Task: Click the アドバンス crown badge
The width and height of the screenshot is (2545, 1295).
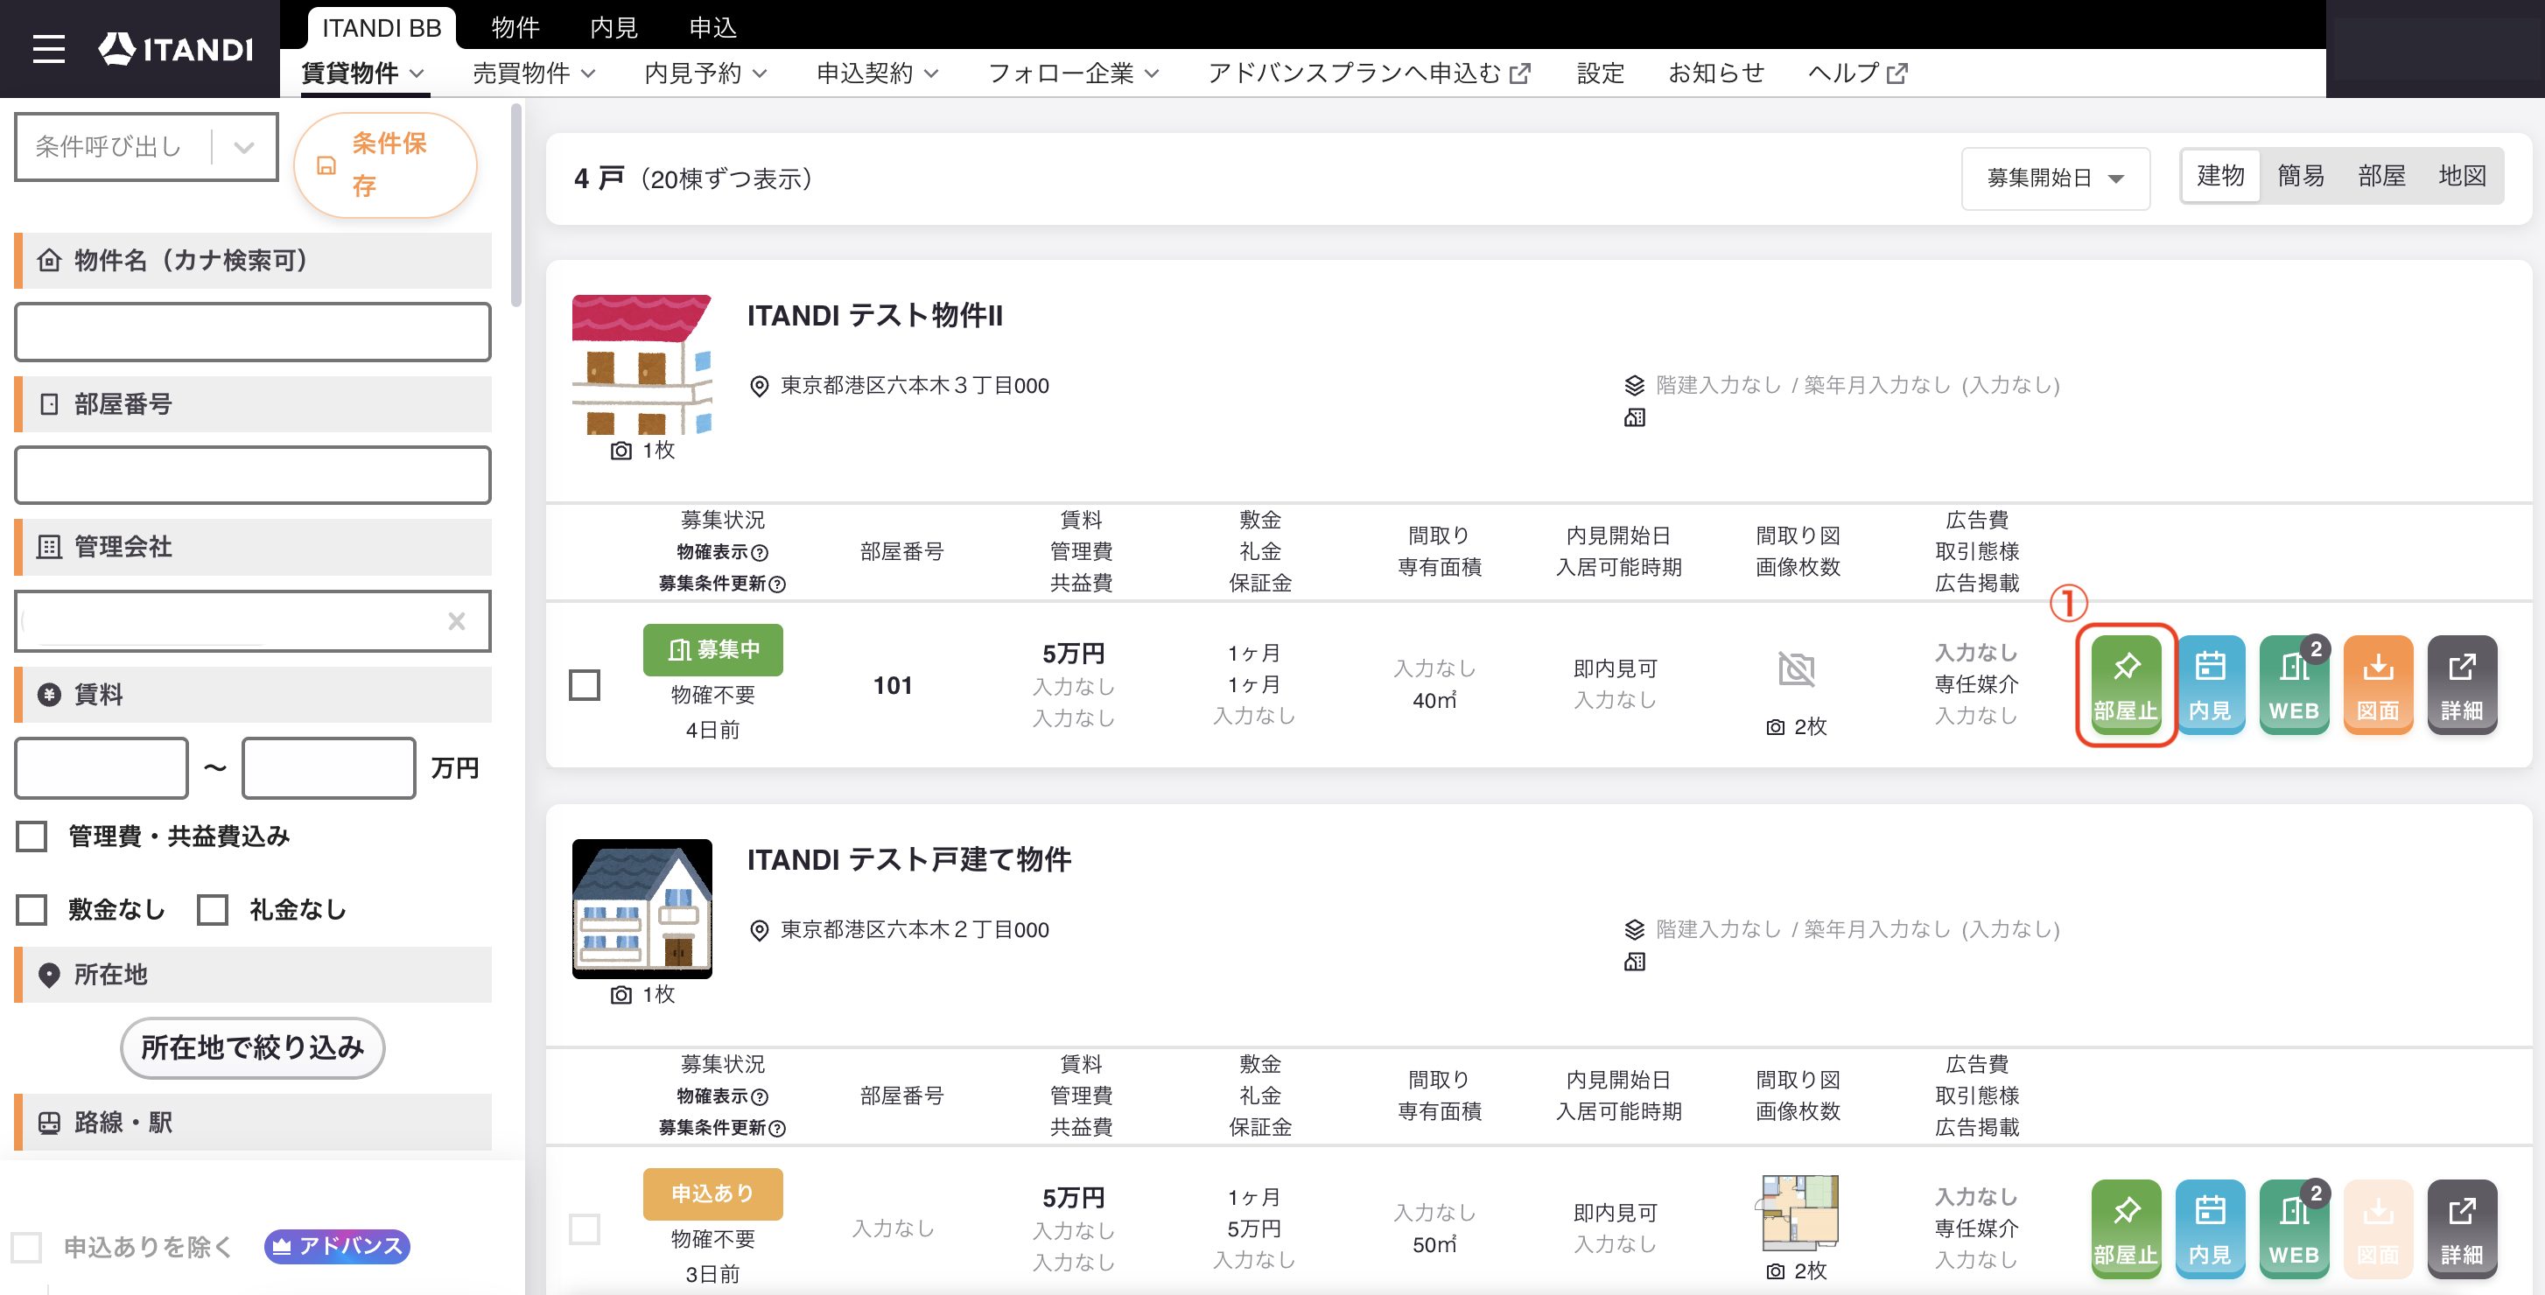Action: [337, 1246]
